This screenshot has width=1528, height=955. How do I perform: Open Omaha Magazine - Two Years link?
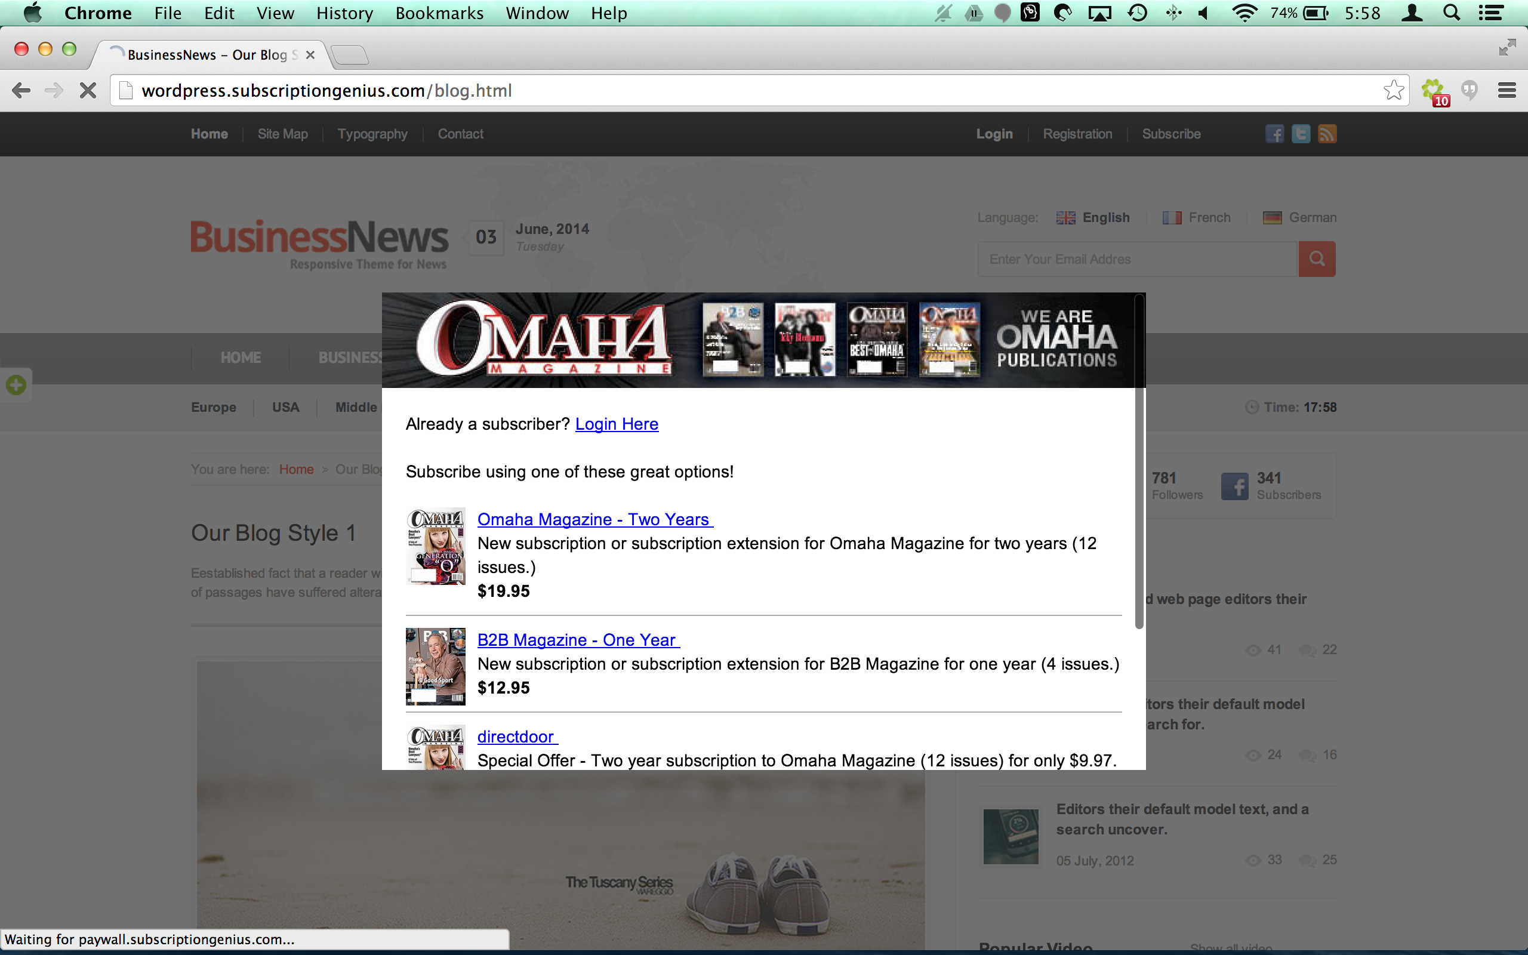[x=594, y=519]
